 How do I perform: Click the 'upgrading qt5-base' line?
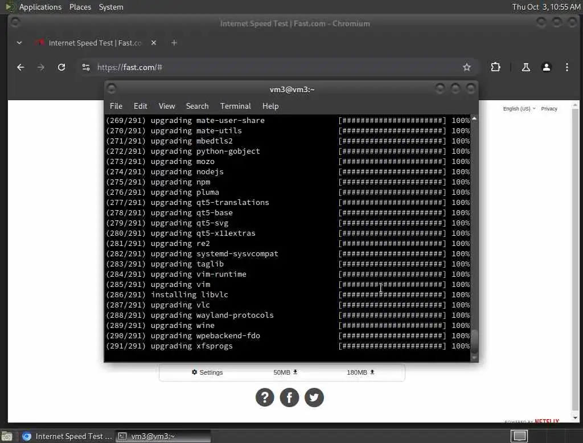(x=288, y=213)
